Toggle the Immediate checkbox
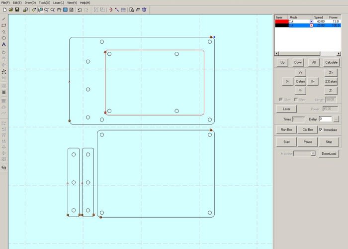 pyautogui.click(x=321, y=129)
